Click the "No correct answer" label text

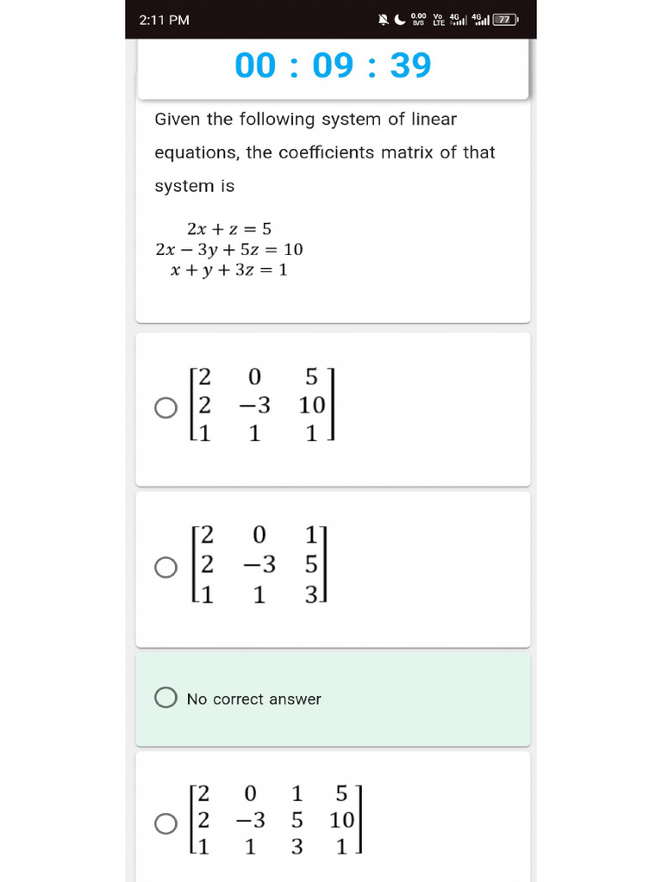point(253,699)
